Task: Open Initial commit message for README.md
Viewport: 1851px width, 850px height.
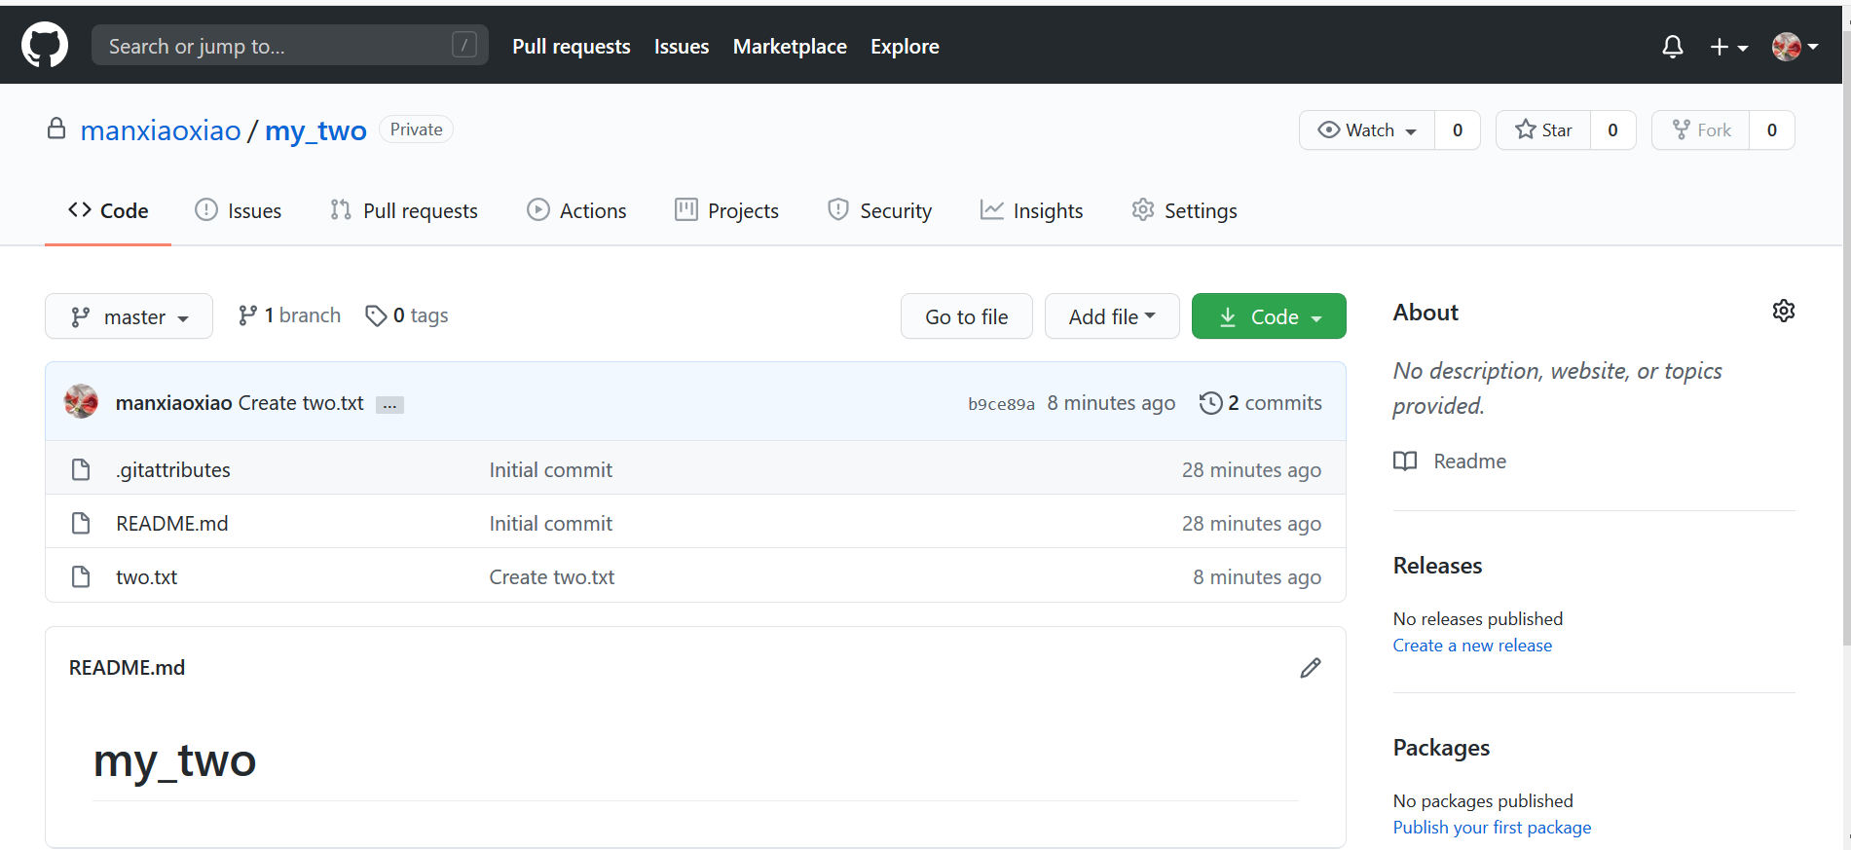Action: point(551,524)
